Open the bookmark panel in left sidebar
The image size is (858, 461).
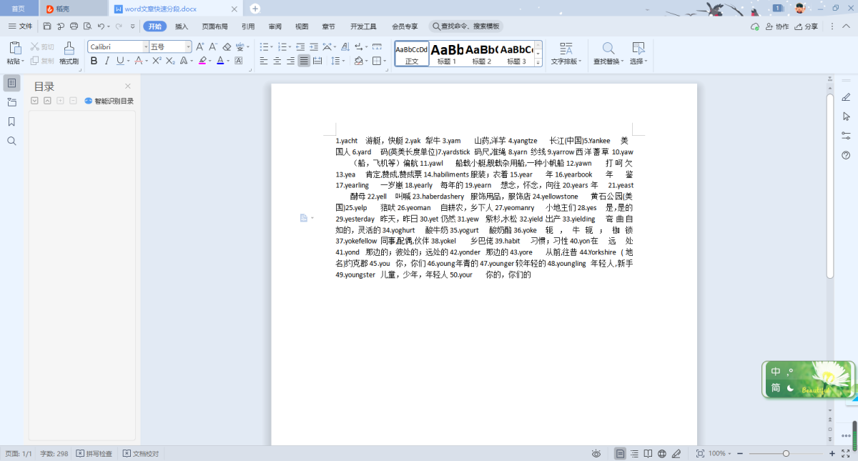coord(11,122)
